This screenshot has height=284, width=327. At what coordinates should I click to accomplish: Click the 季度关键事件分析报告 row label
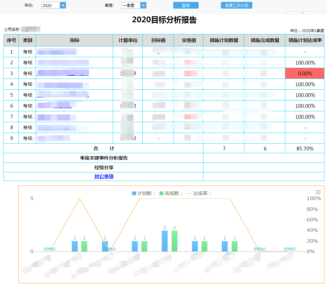(x=104, y=158)
